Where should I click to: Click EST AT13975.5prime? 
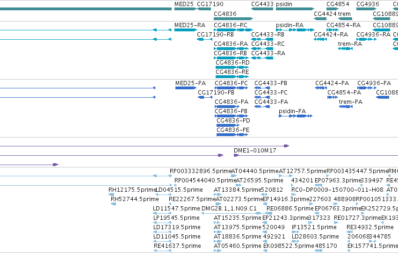[237, 227]
